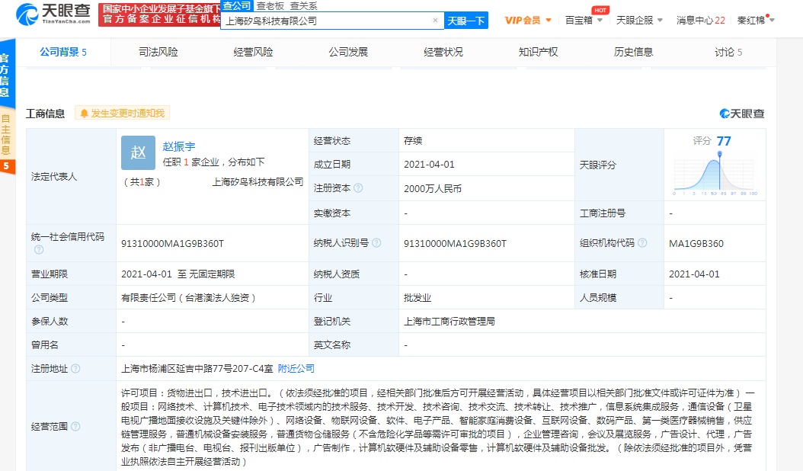Viewport: 803px width, 471px height.
Task: Click the 核准日期 value 2021-04-01
Action: tap(694, 274)
